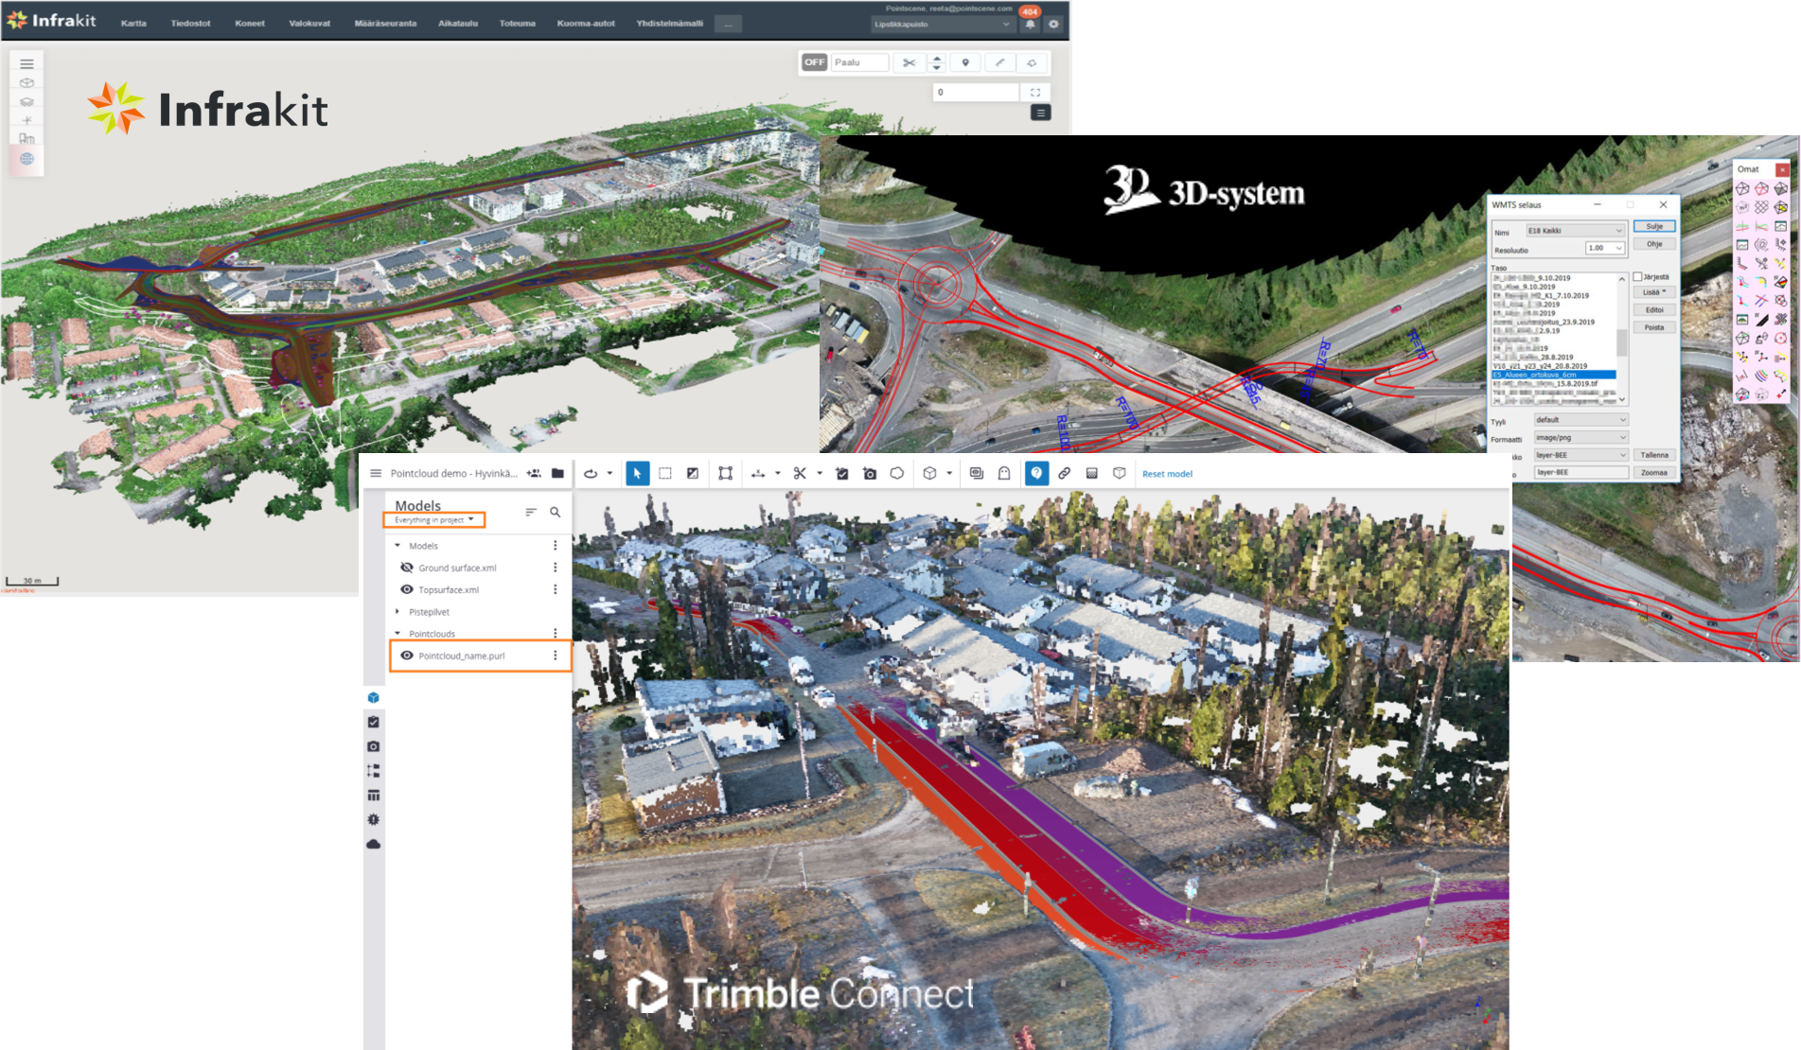Image resolution: width=1801 pixels, height=1050 pixels.
Task: Open dropdown arrow next to scissors tool
Action: (x=820, y=473)
